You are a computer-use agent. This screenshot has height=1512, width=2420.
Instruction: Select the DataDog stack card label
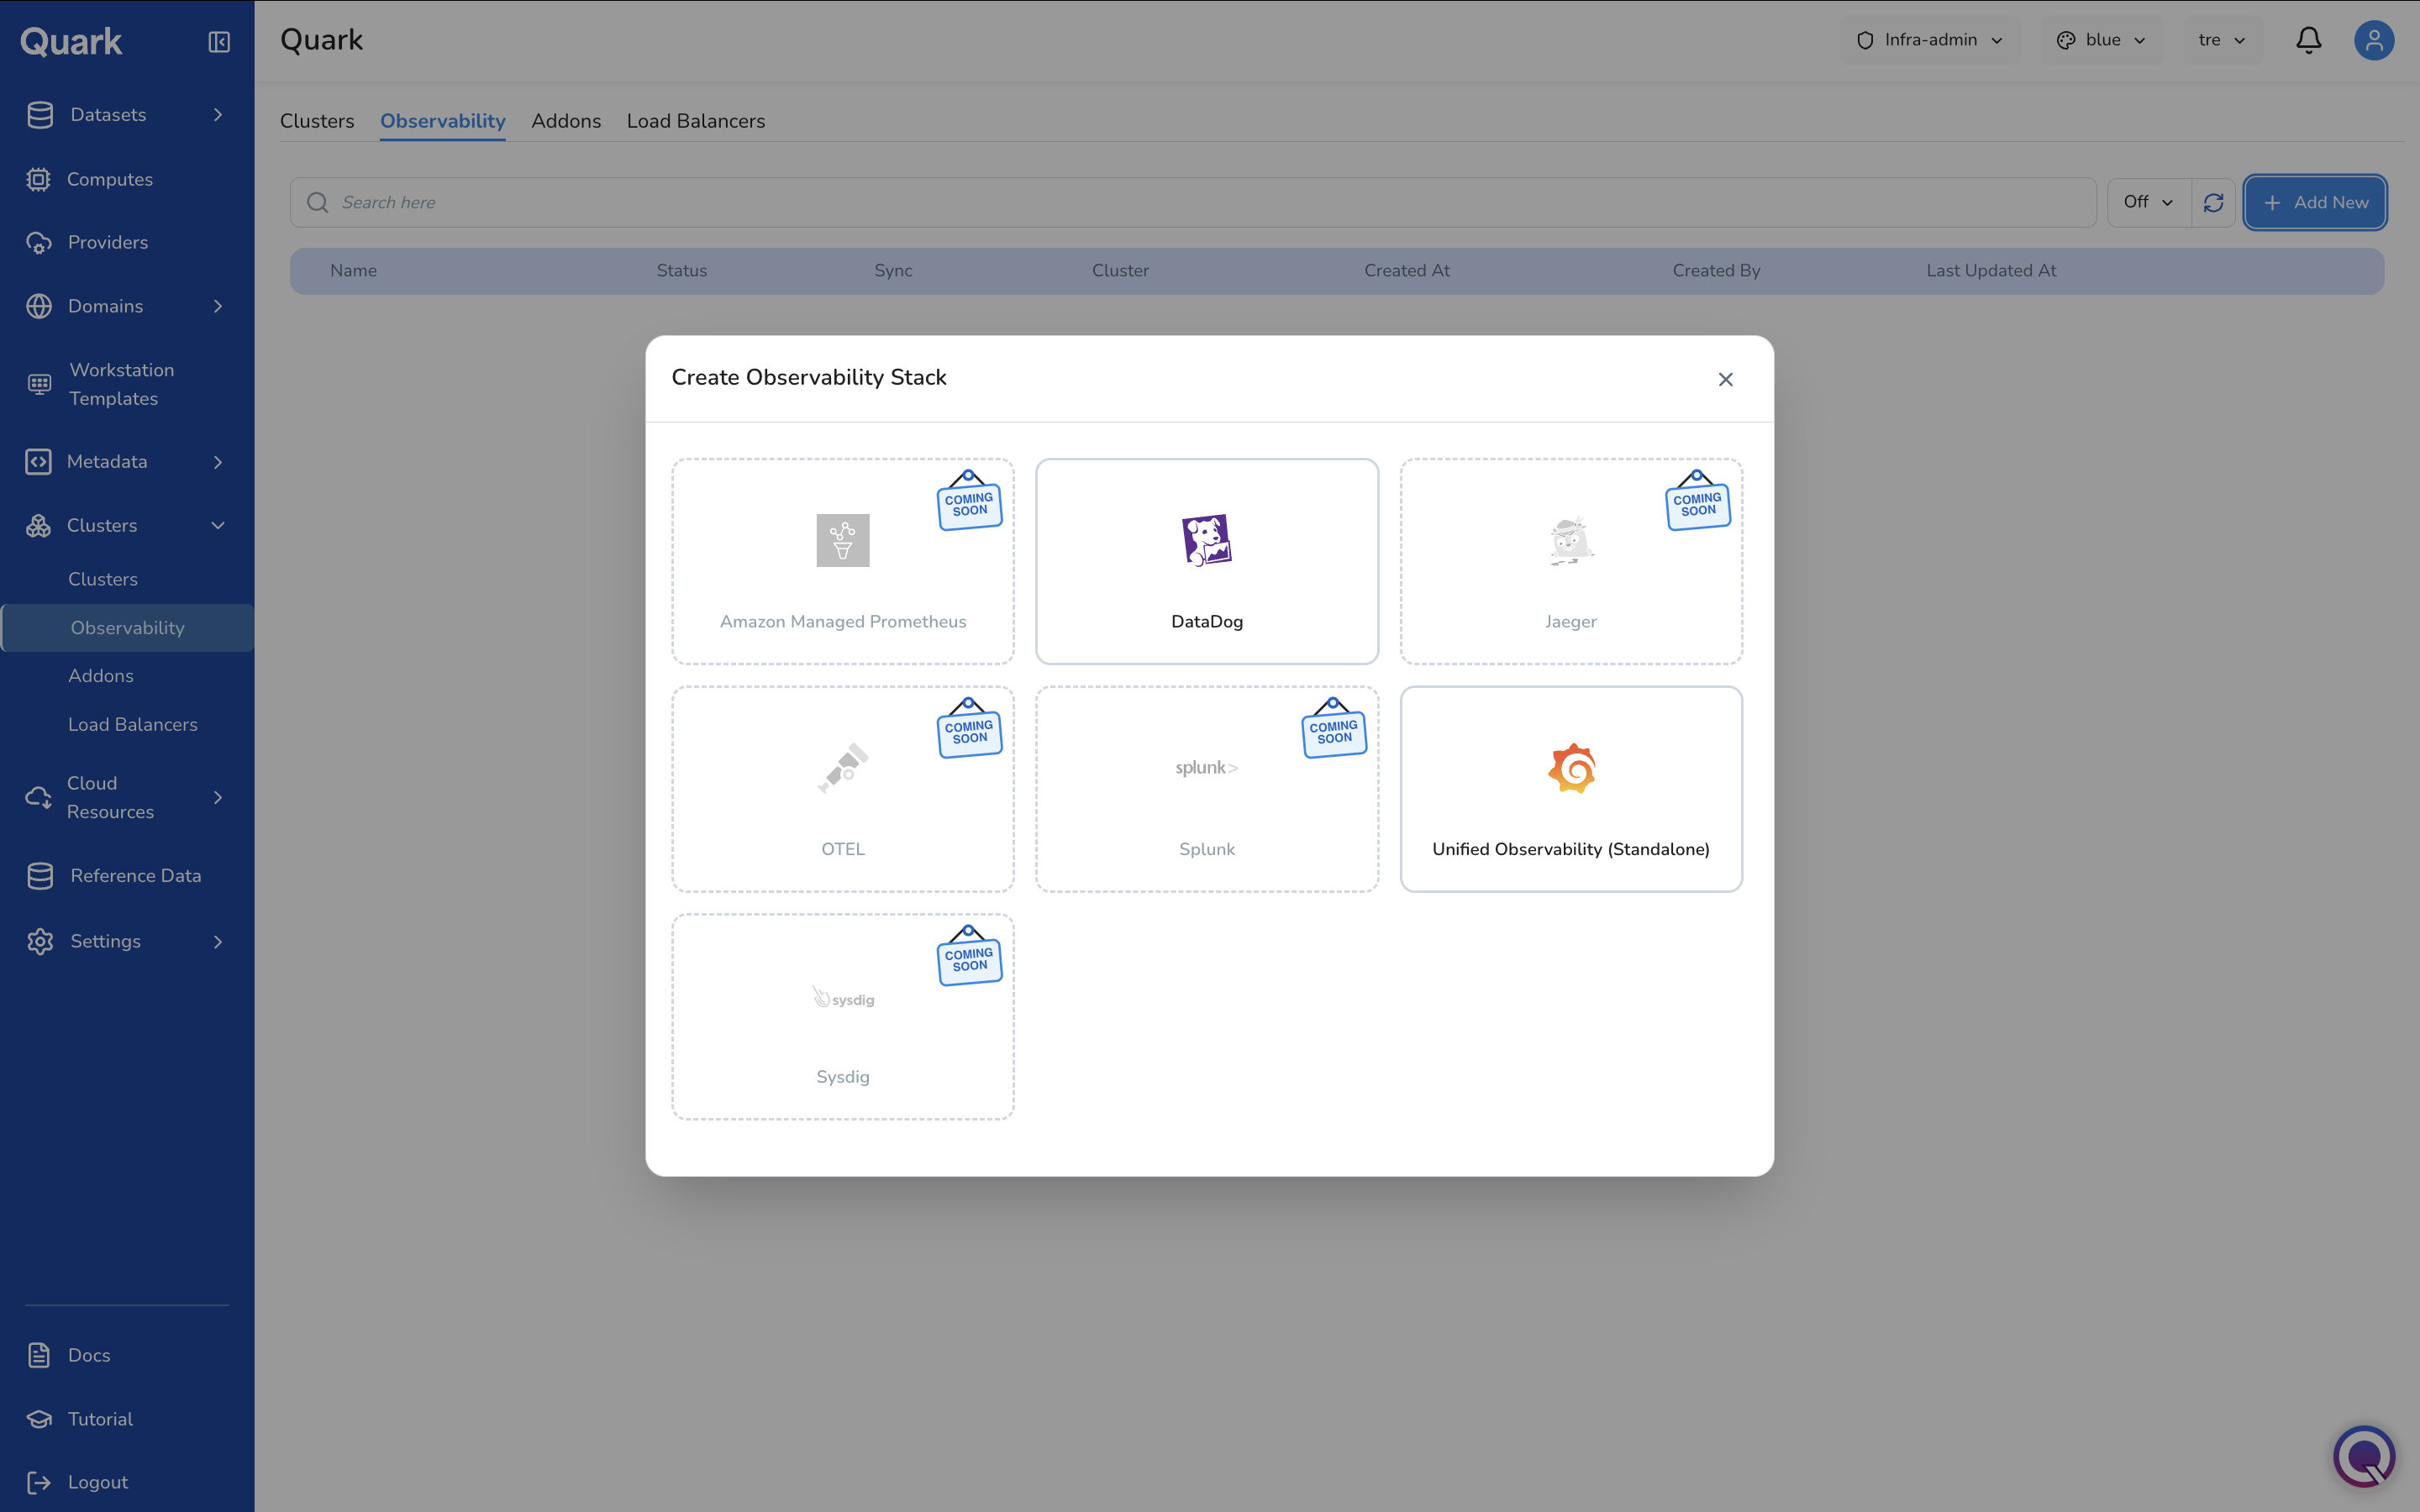1207,622
